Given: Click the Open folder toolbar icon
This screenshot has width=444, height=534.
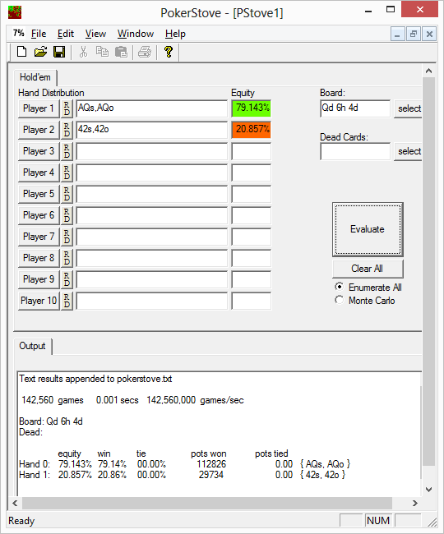Looking at the screenshot, I should (x=40, y=52).
